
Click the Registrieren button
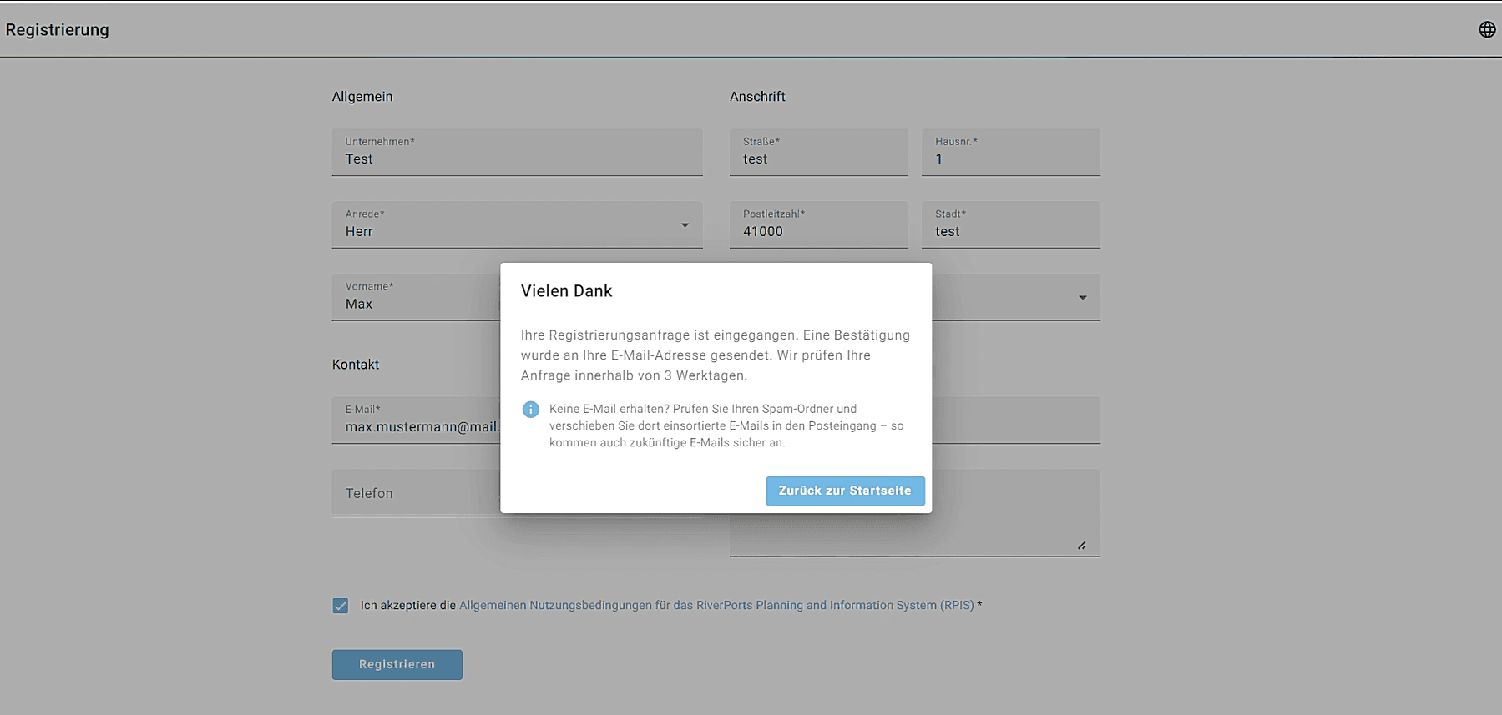click(x=397, y=664)
